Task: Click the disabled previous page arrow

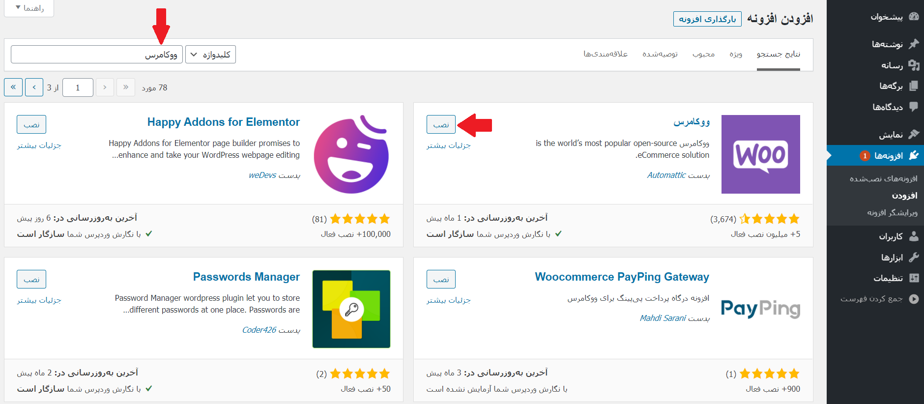Action: pyautogui.click(x=105, y=87)
